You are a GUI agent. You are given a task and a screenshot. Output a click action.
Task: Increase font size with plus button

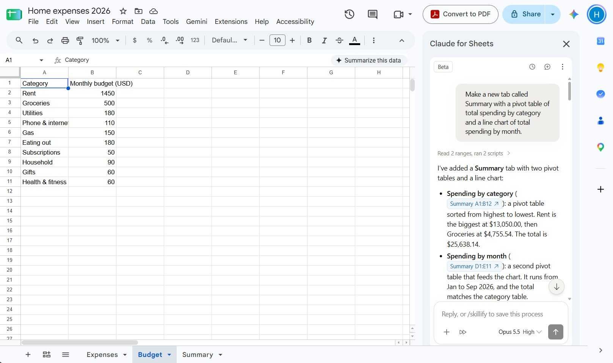(x=292, y=40)
